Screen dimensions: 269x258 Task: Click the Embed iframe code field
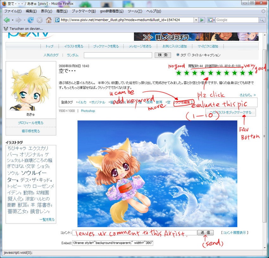click(113, 243)
